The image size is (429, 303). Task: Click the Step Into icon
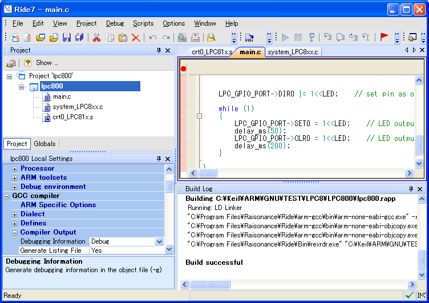[x=327, y=37]
